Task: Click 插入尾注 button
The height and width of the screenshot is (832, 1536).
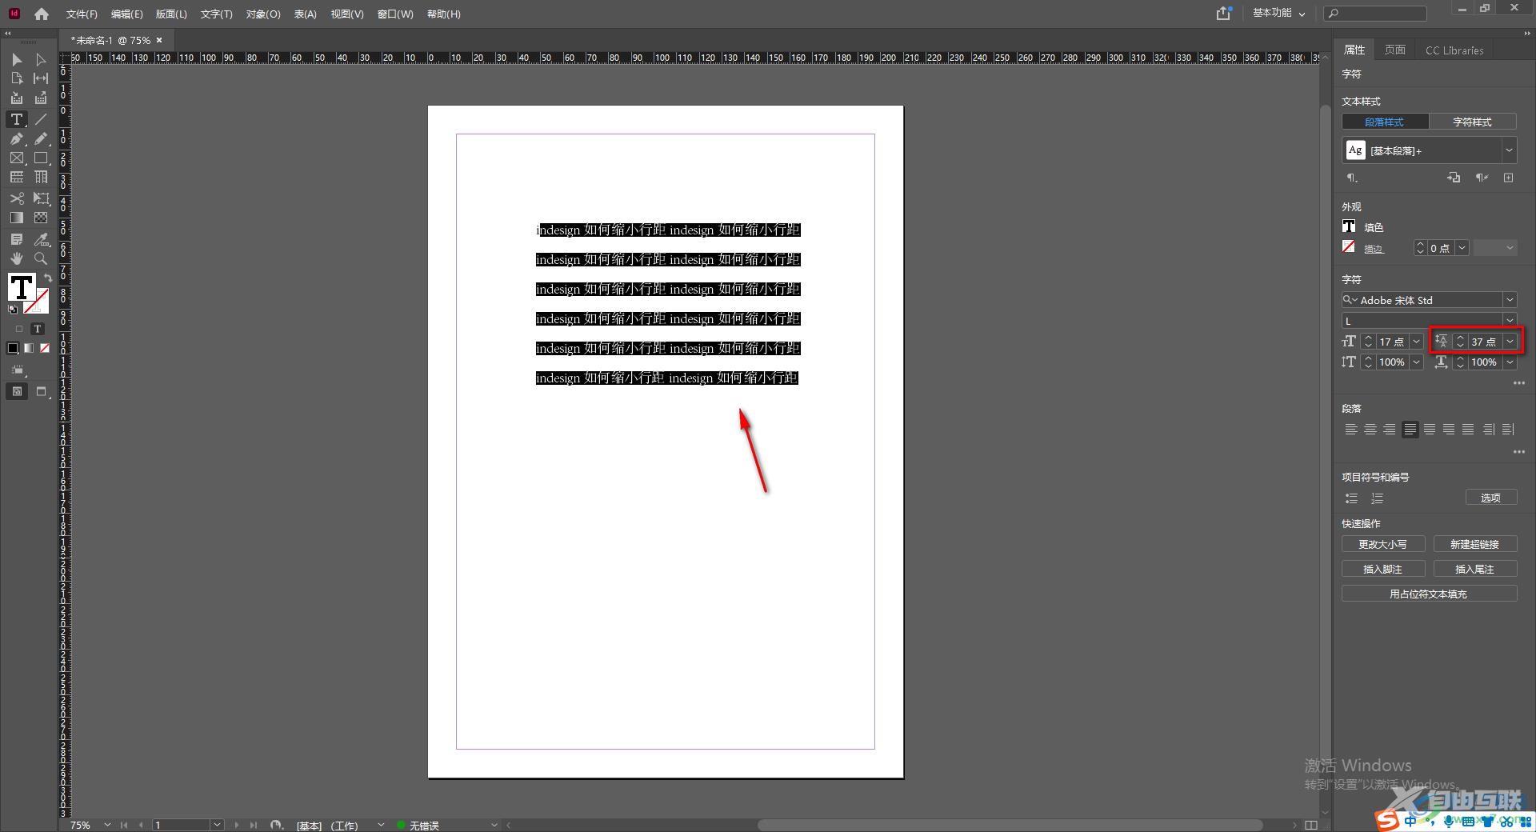Action: pos(1475,569)
